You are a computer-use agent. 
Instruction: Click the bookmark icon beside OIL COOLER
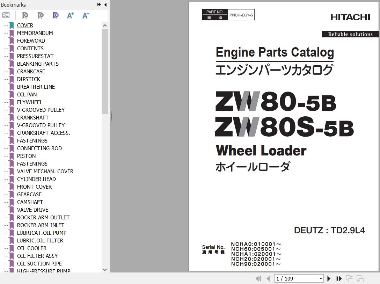tap(12, 248)
